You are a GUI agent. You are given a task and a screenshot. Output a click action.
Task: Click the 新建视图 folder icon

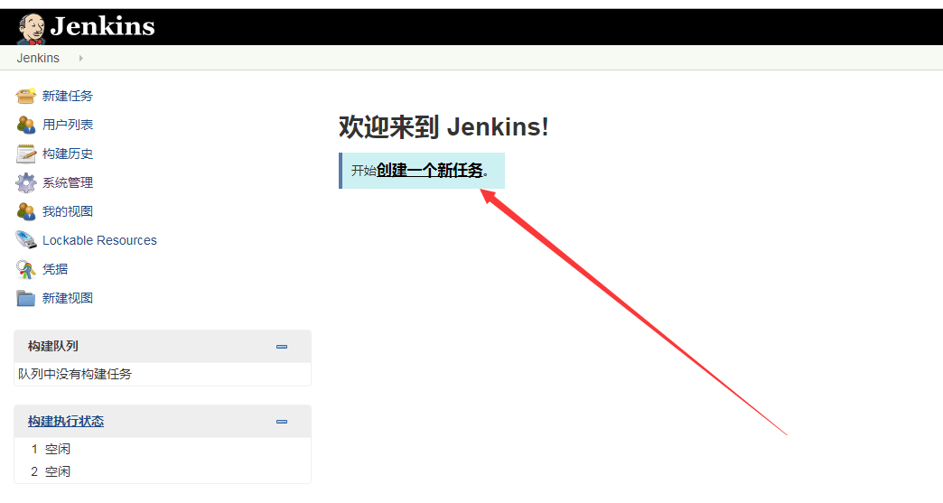click(x=26, y=298)
